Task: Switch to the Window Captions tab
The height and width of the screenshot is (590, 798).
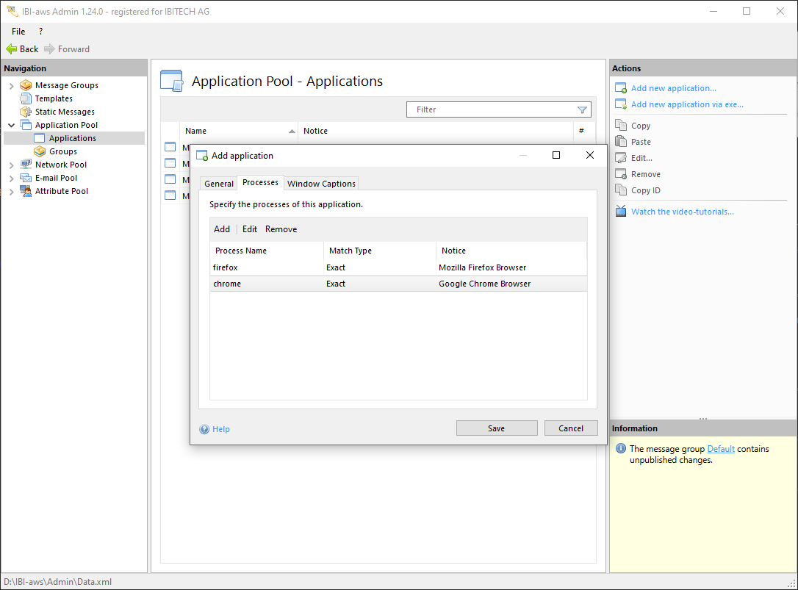Action: click(x=321, y=184)
